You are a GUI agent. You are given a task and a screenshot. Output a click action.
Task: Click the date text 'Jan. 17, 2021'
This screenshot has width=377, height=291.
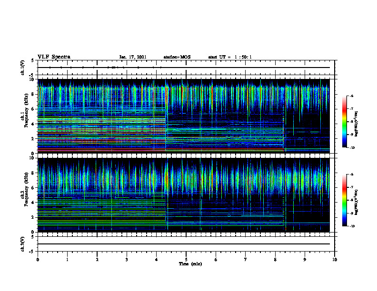click(133, 57)
